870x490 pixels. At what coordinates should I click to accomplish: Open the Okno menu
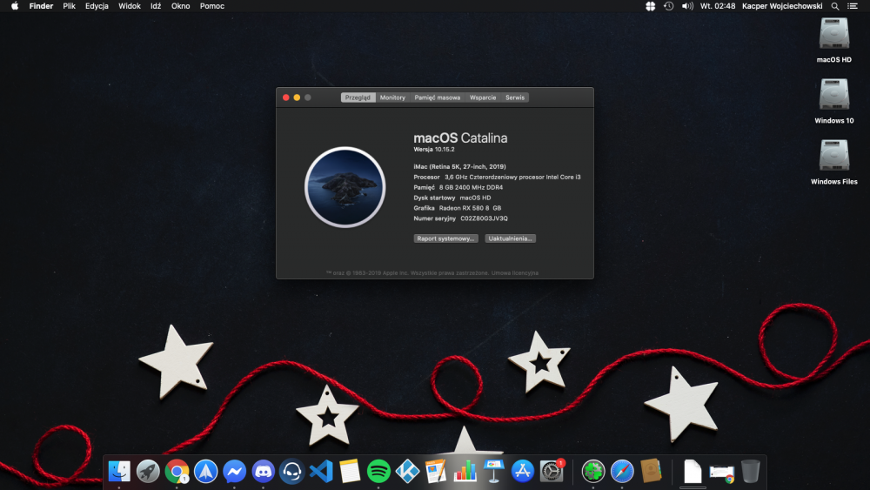click(x=180, y=6)
